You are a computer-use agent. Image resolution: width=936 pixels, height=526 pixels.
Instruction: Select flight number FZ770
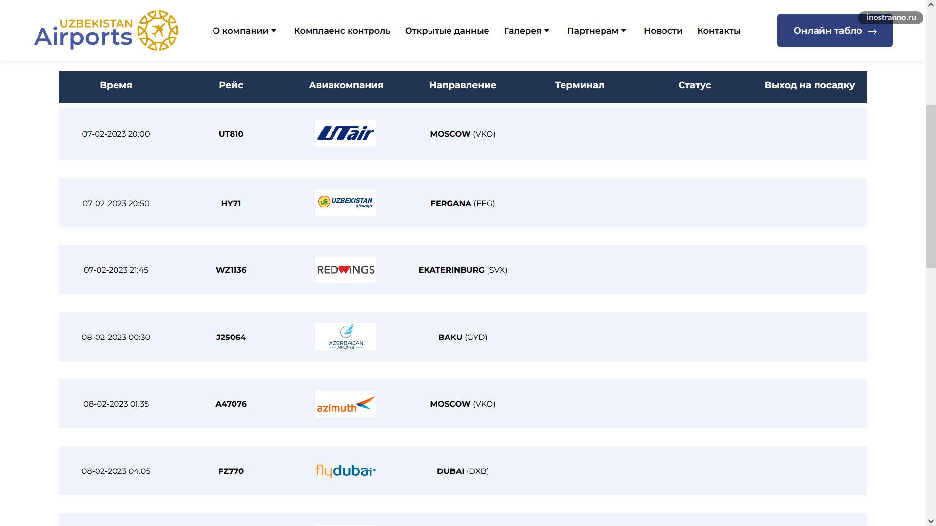pyautogui.click(x=231, y=471)
